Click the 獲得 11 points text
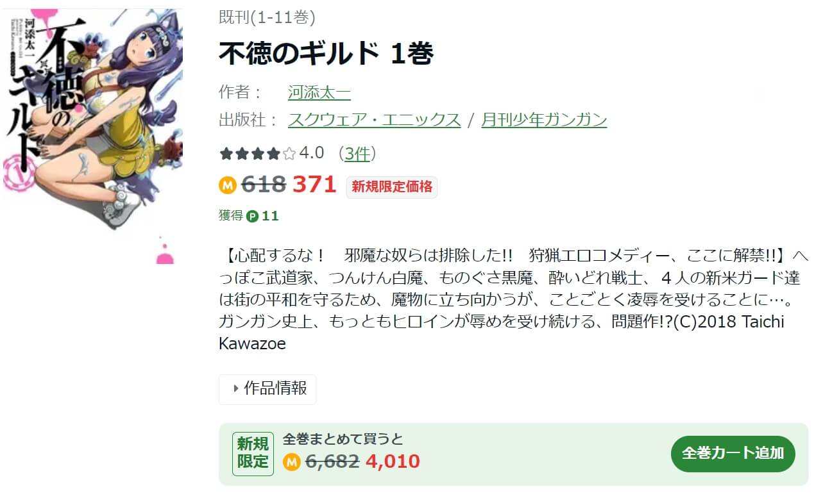 coord(249,216)
